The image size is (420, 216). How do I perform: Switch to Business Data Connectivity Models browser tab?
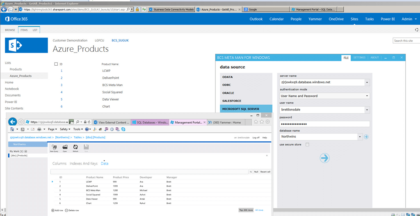point(171,9)
